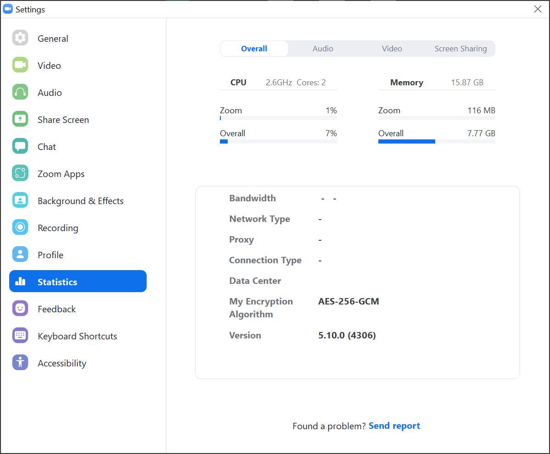This screenshot has height=454, width=550.
Task: Open Video settings via camera icon
Action: tap(20, 65)
